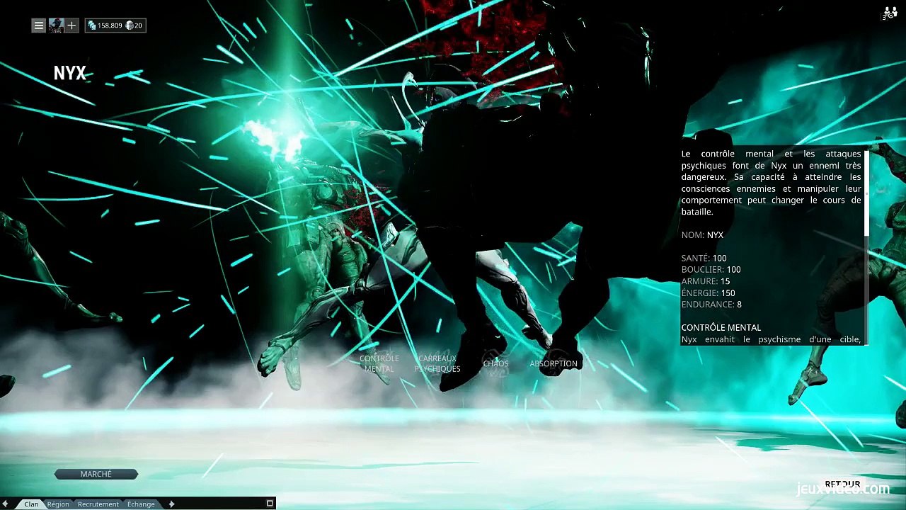906x510 pixels.
Task: Maximize the chat window square icon
Action: pyautogui.click(x=270, y=503)
